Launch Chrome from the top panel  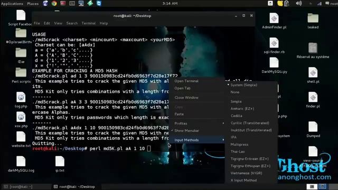54,3
